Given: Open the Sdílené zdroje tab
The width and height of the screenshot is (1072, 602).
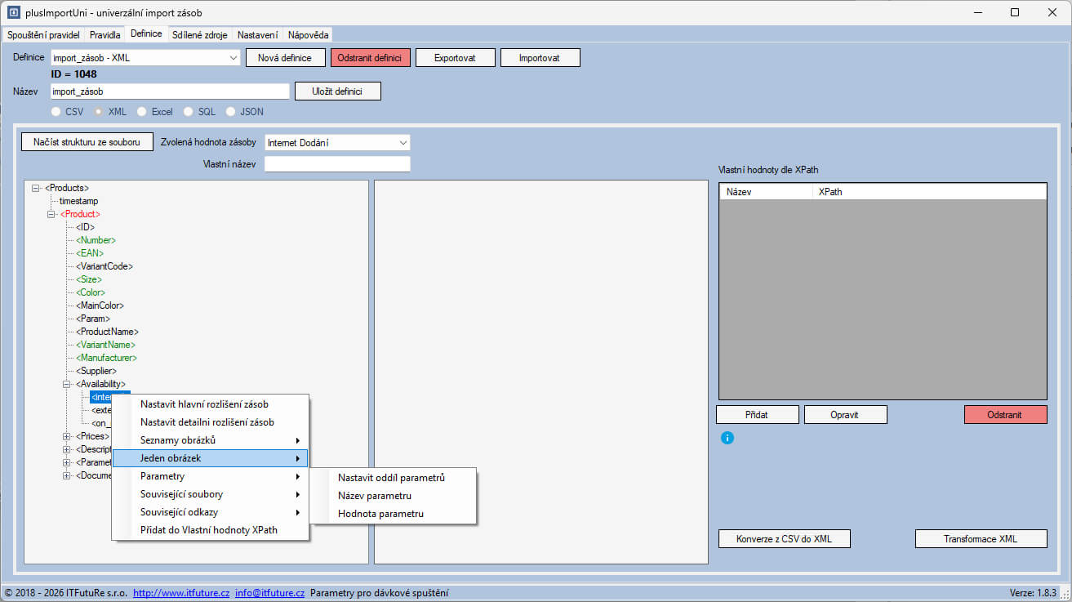Looking at the screenshot, I should 199,35.
